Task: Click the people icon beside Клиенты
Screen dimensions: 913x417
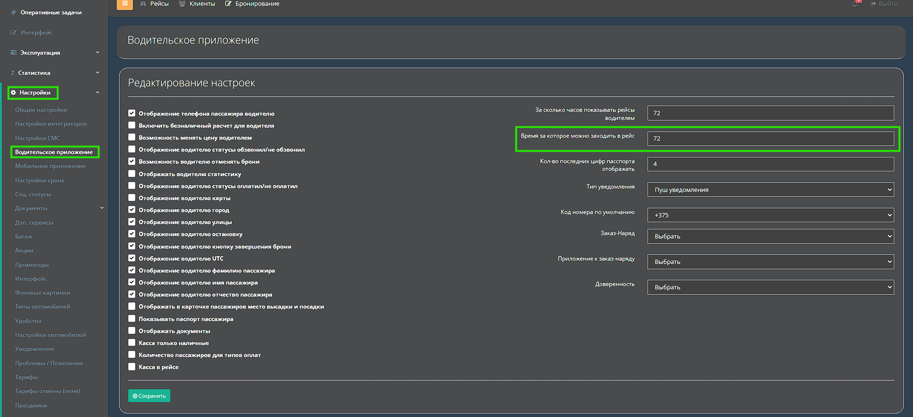Action: [x=182, y=4]
